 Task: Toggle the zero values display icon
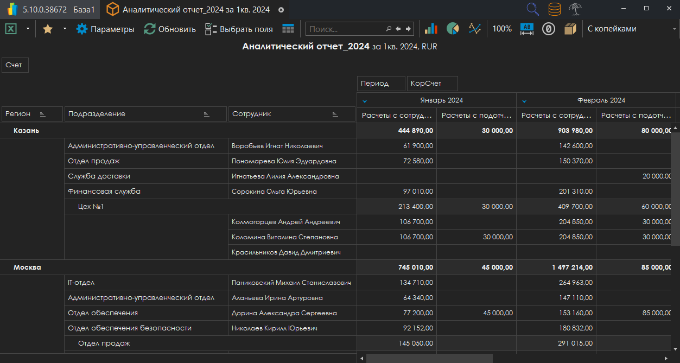click(548, 29)
